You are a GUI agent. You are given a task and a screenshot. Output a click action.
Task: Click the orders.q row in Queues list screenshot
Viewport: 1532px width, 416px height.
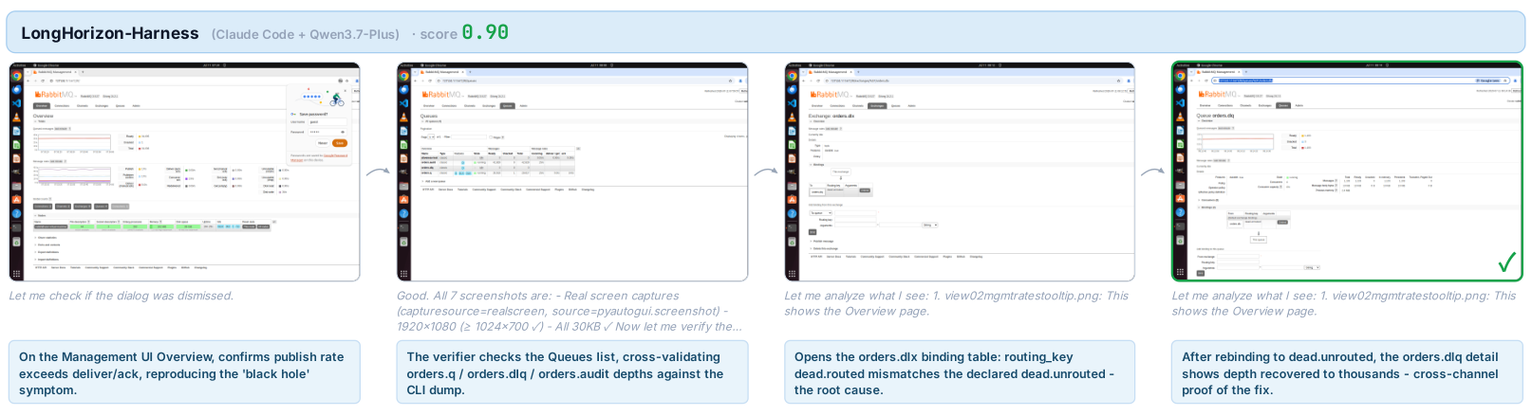[x=497, y=172]
